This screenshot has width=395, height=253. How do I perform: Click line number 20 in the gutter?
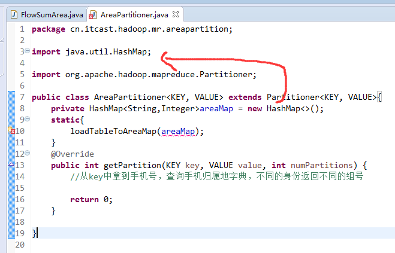[20, 245]
